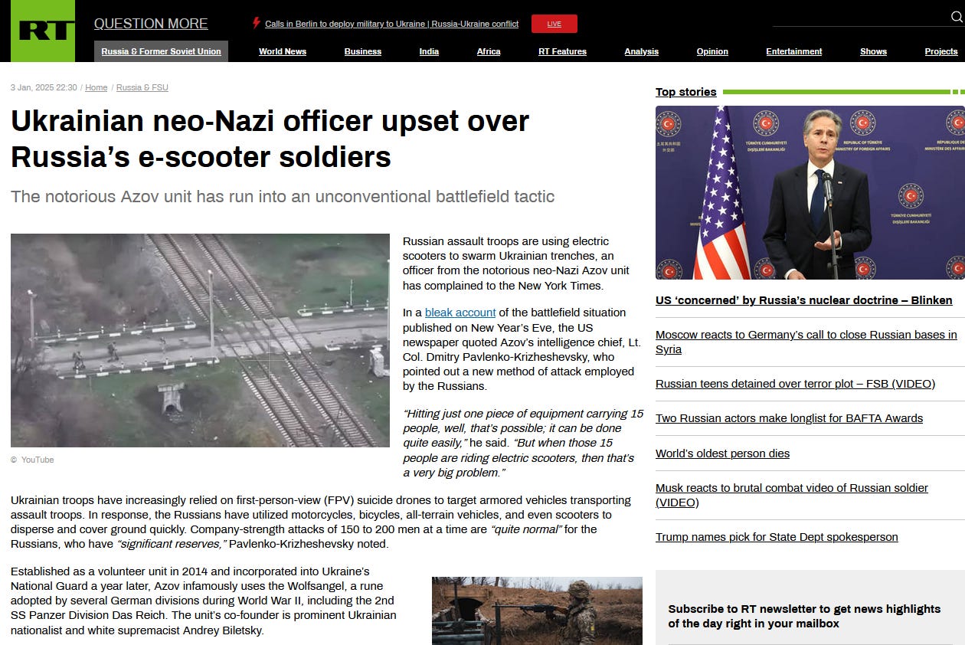Open the Berlin military deployment headline
965x645 pixels.
coord(391,24)
